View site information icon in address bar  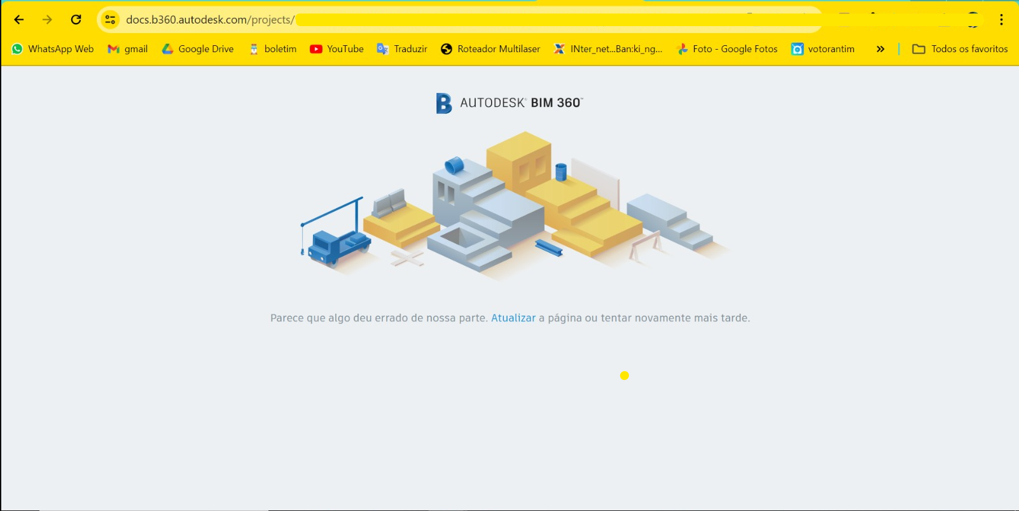click(110, 20)
